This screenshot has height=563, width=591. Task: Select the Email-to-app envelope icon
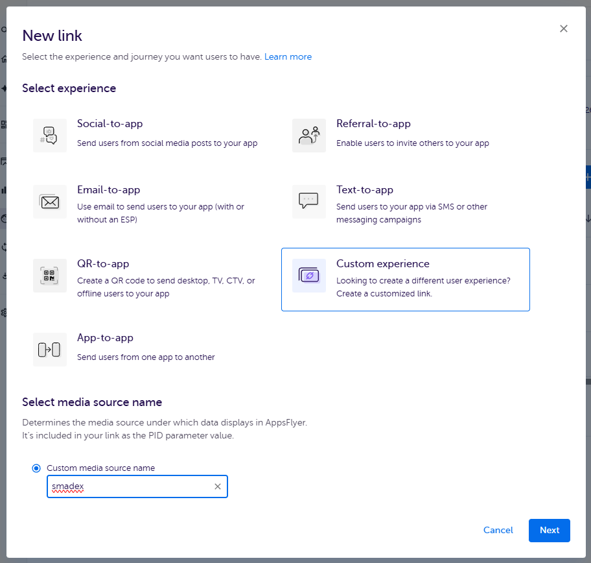[x=50, y=202]
